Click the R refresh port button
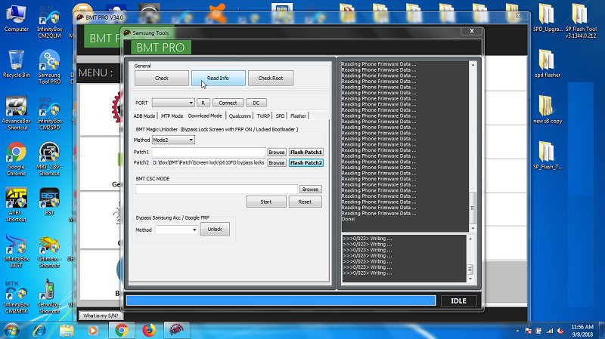The image size is (605, 339). (203, 103)
